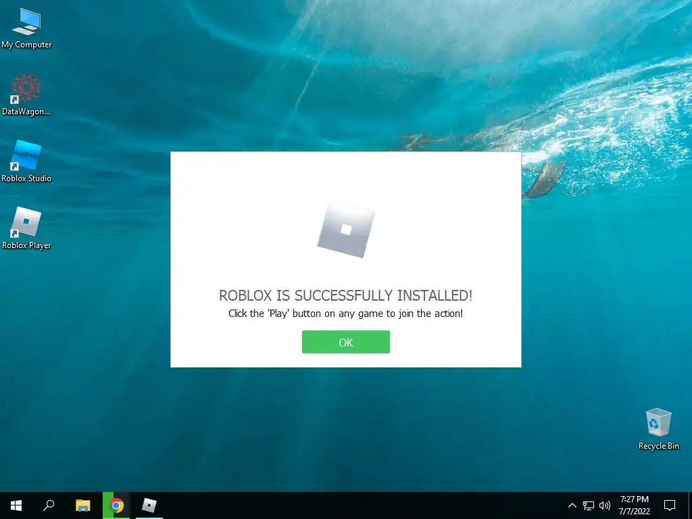Switch to Google Chrome in taskbar

(x=116, y=505)
